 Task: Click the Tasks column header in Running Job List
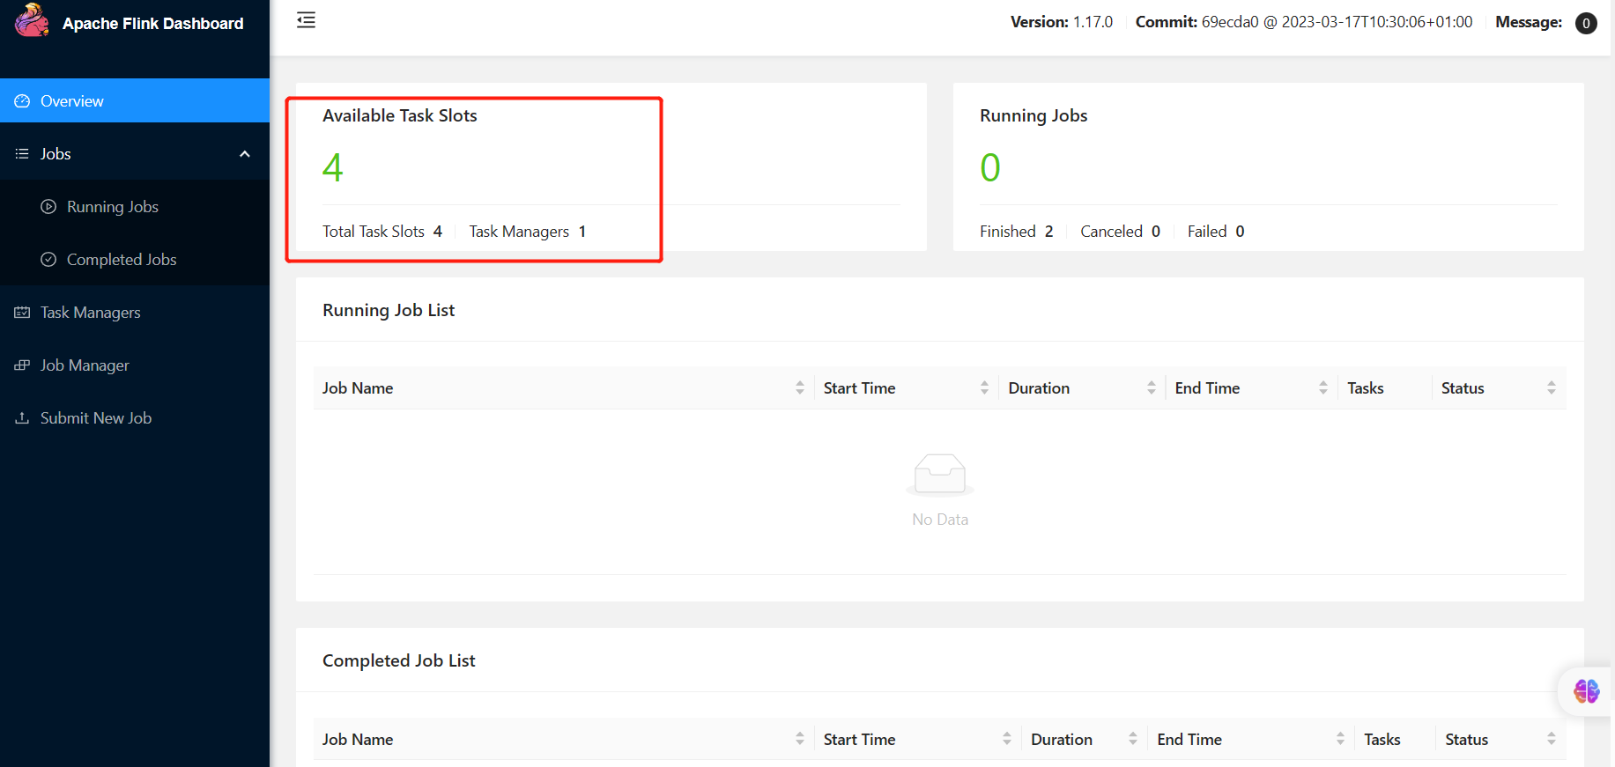(x=1365, y=388)
